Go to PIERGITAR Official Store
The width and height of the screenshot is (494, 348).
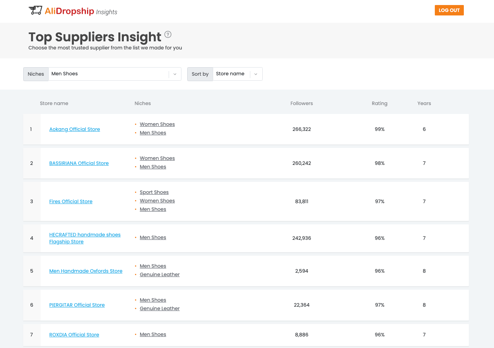(77, 305)
